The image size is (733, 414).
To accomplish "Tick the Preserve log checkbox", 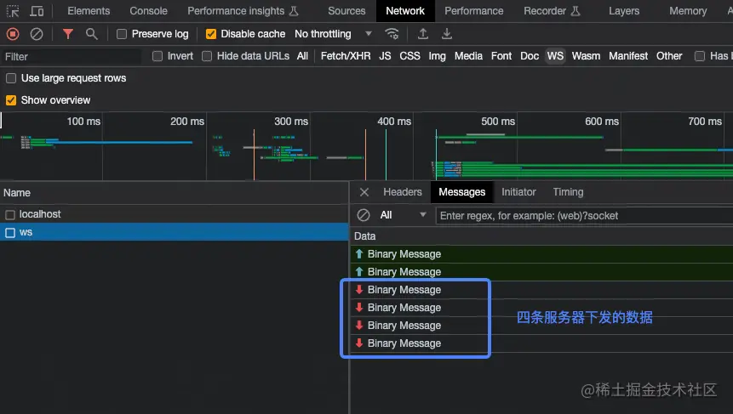I will click(x=122, y=34).
